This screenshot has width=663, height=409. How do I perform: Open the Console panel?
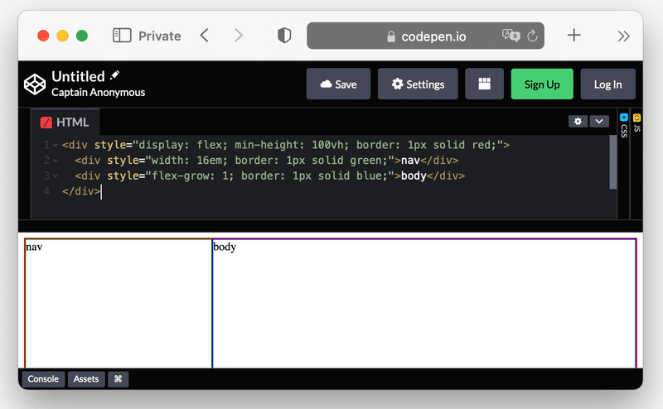click(43, 379)
